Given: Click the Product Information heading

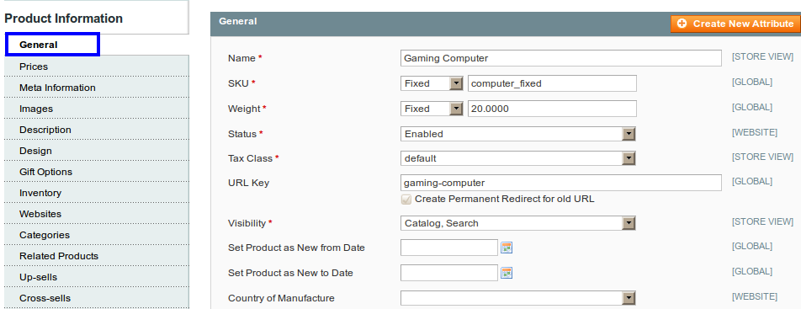Looking at the screenshot, I should [x=63, y=19].
